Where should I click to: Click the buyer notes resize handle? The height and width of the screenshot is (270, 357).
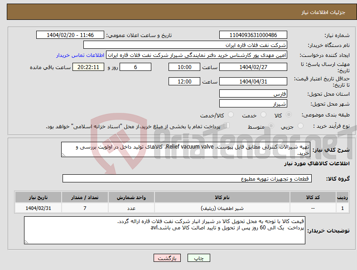pyautogui.click(x=26, y=242)
